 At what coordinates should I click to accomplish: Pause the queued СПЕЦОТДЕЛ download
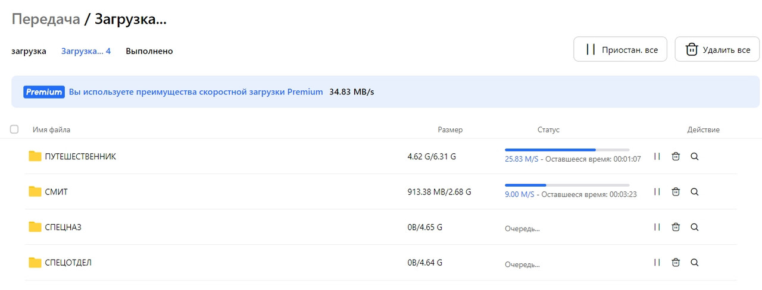[x=657, y=262]
